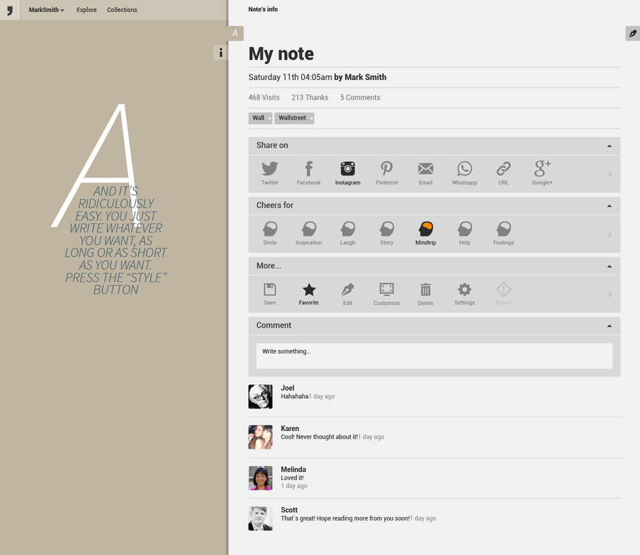Click the Write something comment field
Image resolution: width=640 pixels, height=555 pixels.
(x=434, y=356)
